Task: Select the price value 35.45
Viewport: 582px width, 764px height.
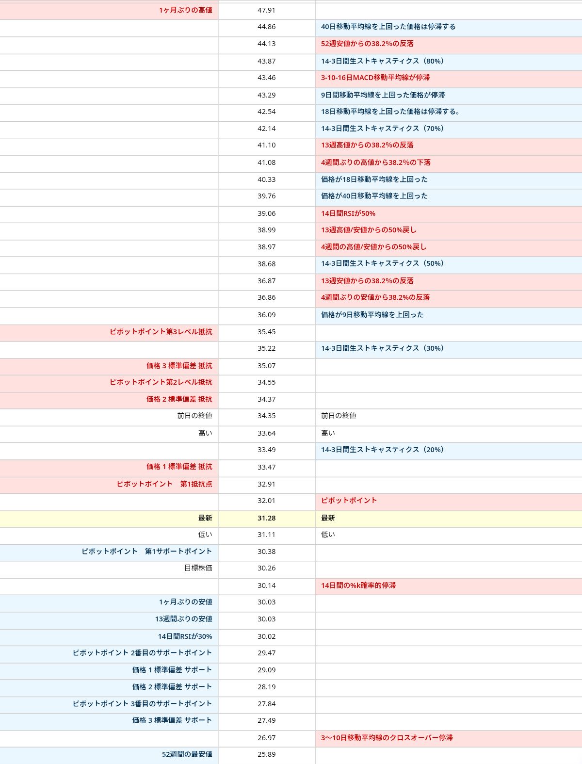Action: tap(266, 332)
